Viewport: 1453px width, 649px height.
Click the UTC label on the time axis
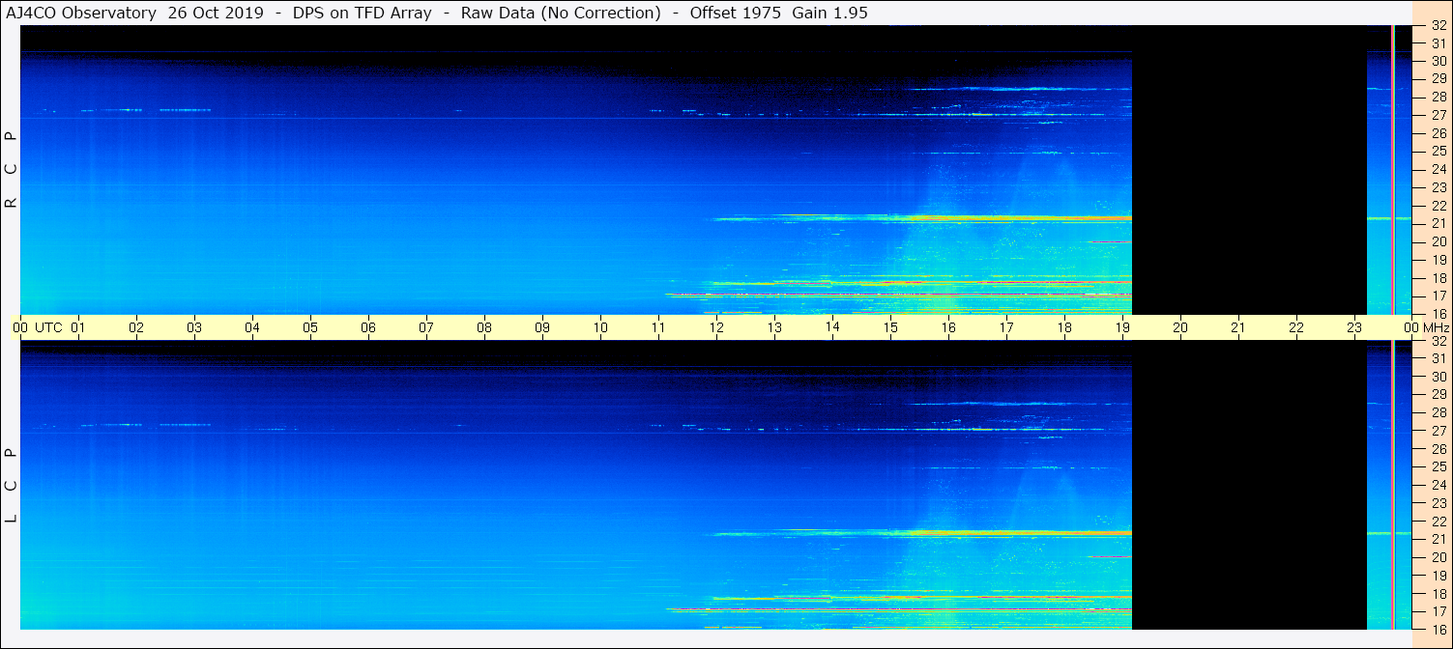click(x=48, y=327)
